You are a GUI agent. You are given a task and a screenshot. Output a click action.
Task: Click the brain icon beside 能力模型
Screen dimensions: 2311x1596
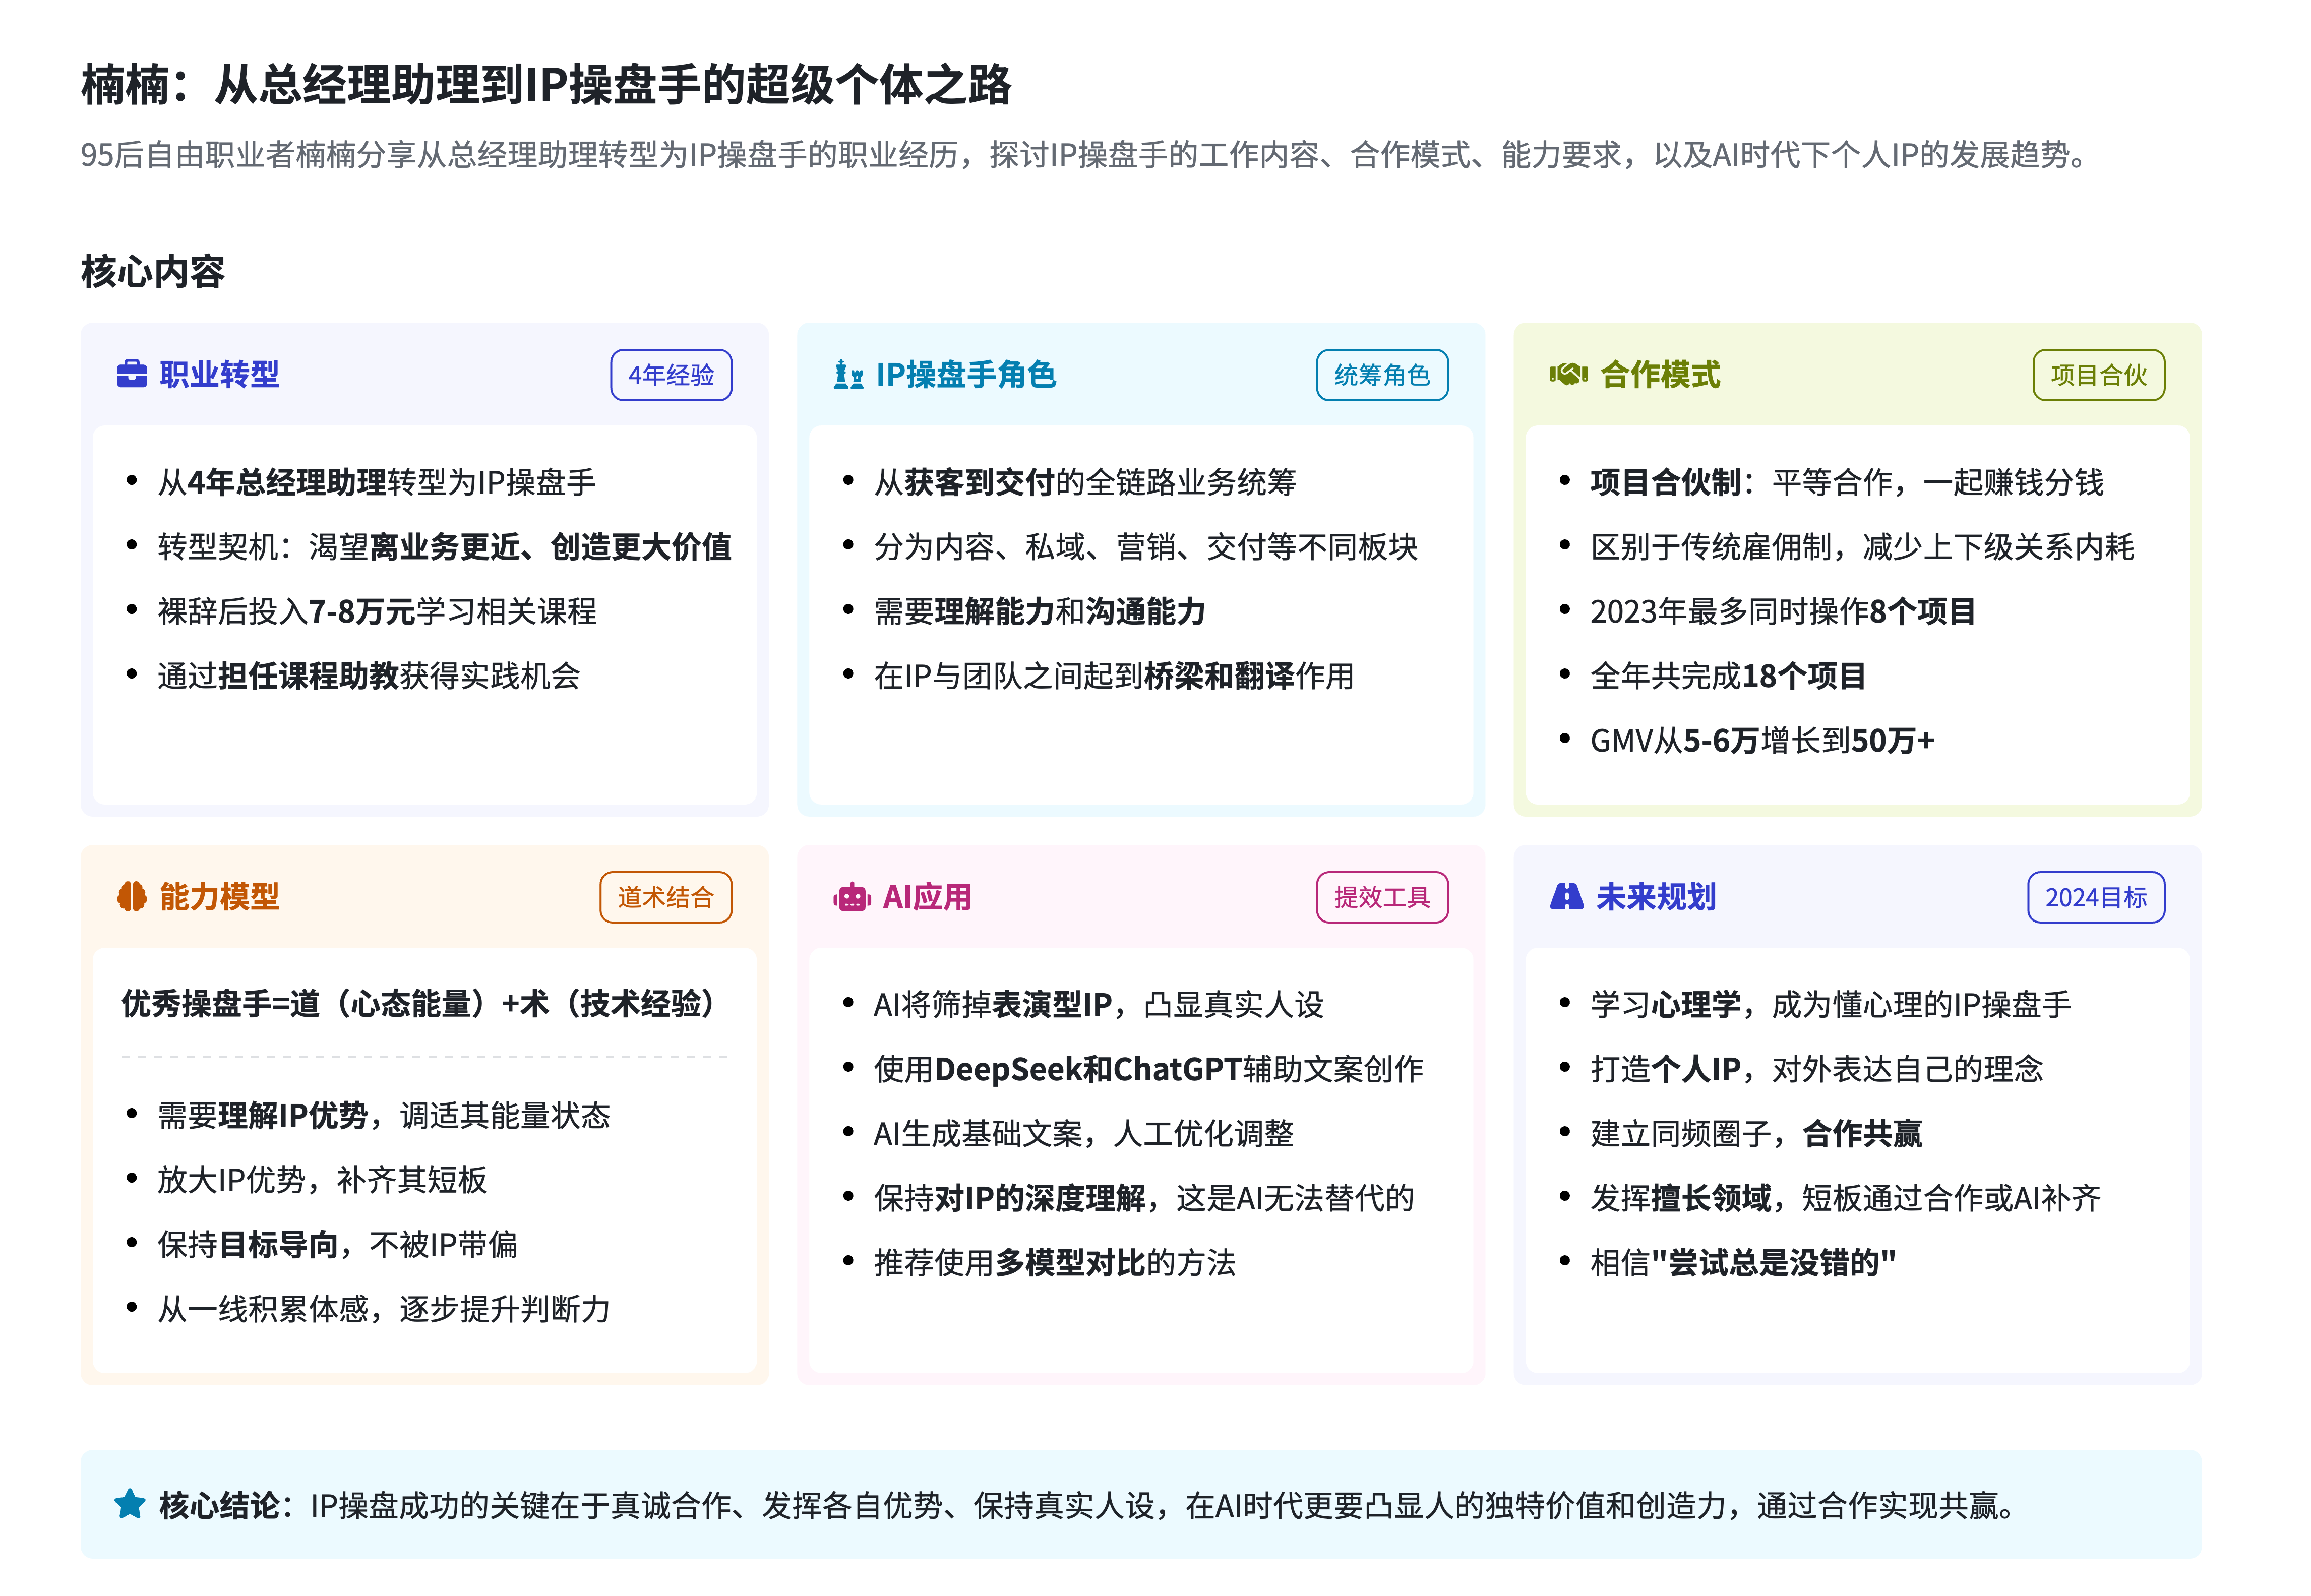pos(131,897)
